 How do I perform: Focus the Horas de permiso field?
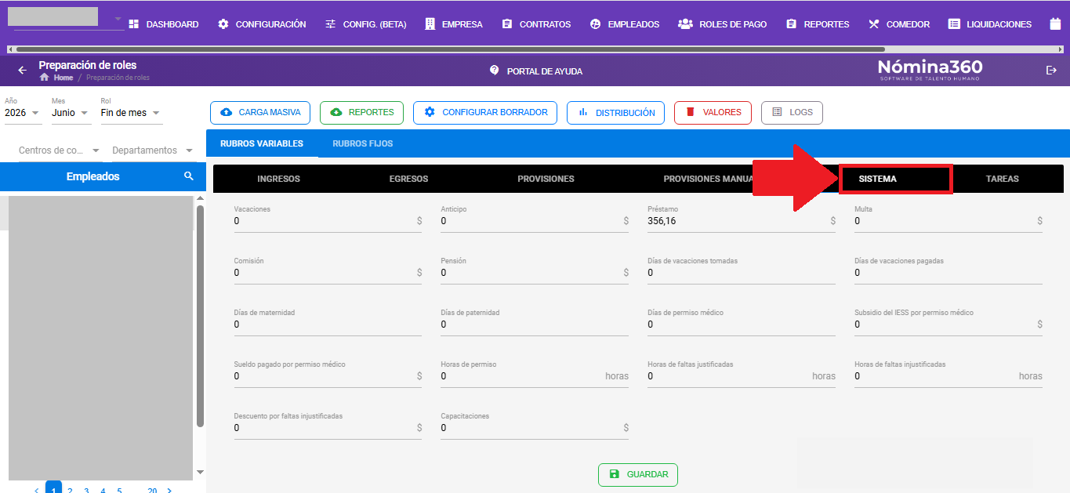point(535,377)
